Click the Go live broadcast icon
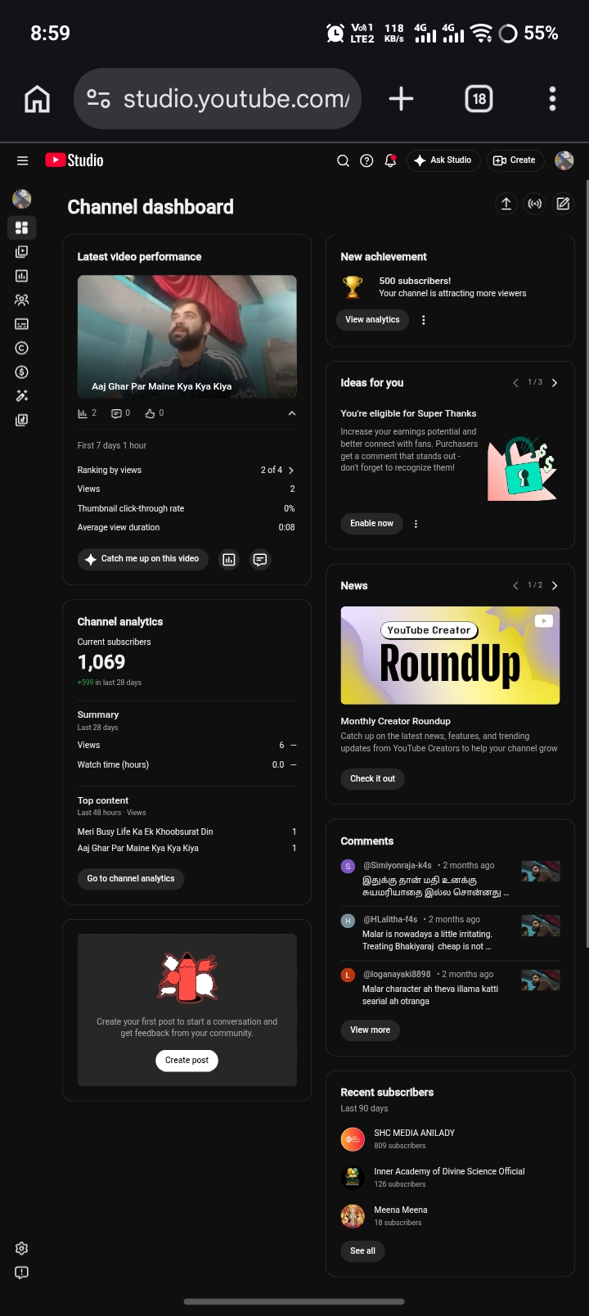 [x=535, y=204]
